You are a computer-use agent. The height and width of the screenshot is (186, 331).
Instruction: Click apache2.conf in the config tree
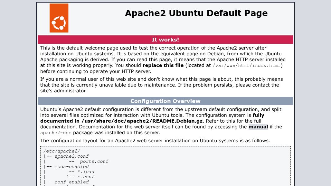71,156
